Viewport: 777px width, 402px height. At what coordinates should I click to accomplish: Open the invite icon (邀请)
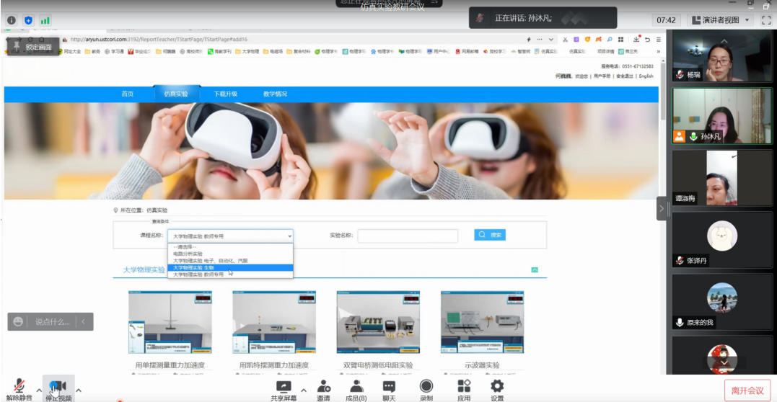click(323, 387)
